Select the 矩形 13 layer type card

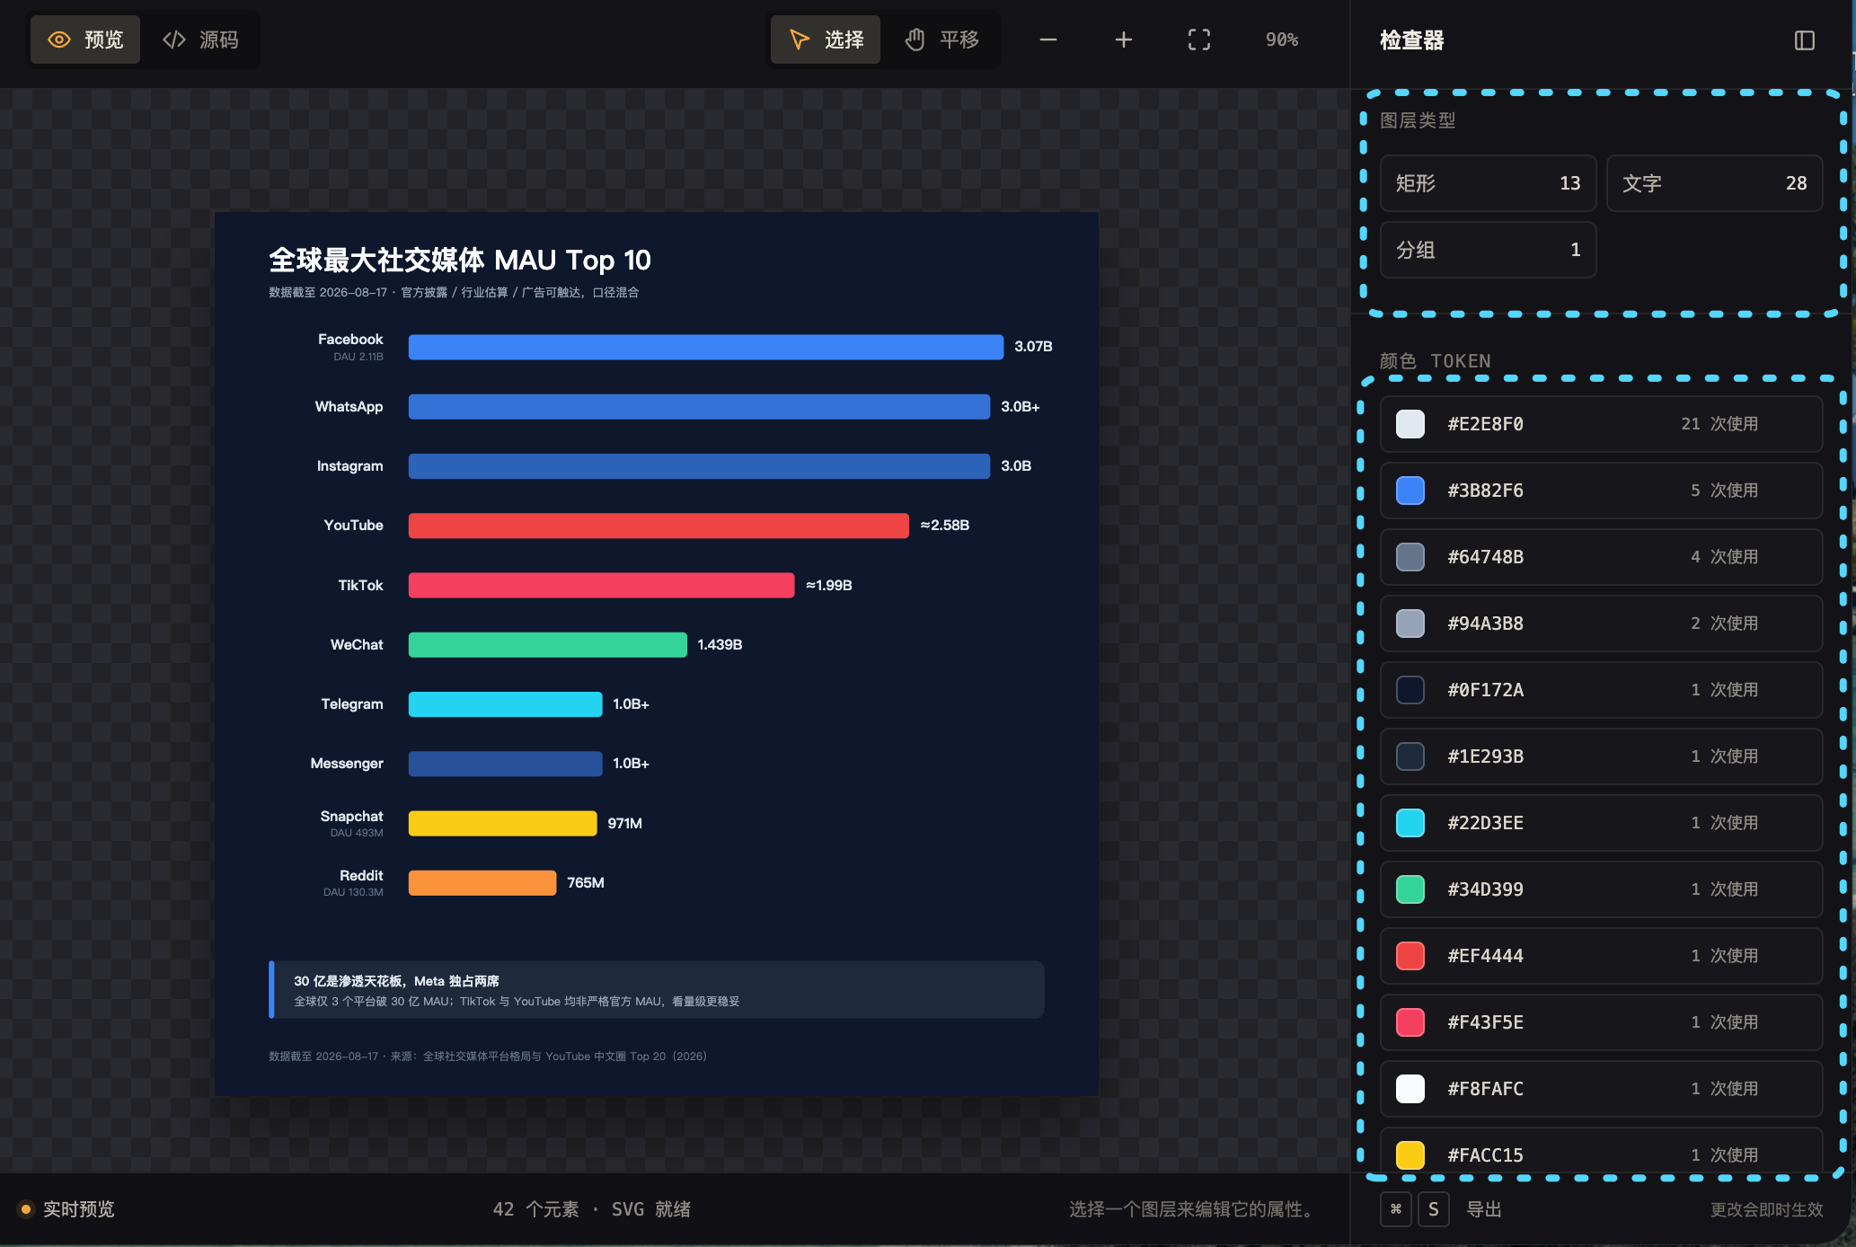(1488, 183)
